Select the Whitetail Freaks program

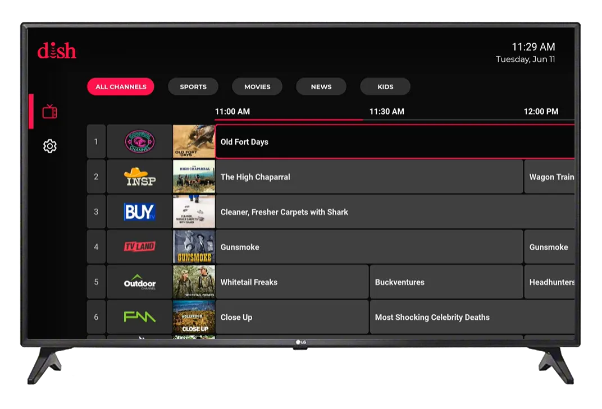pos(292,282)
